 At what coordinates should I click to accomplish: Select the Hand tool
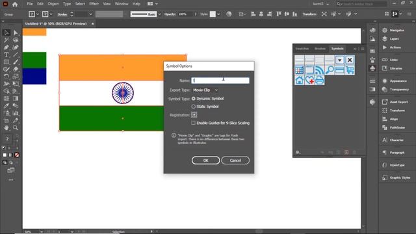6,127
